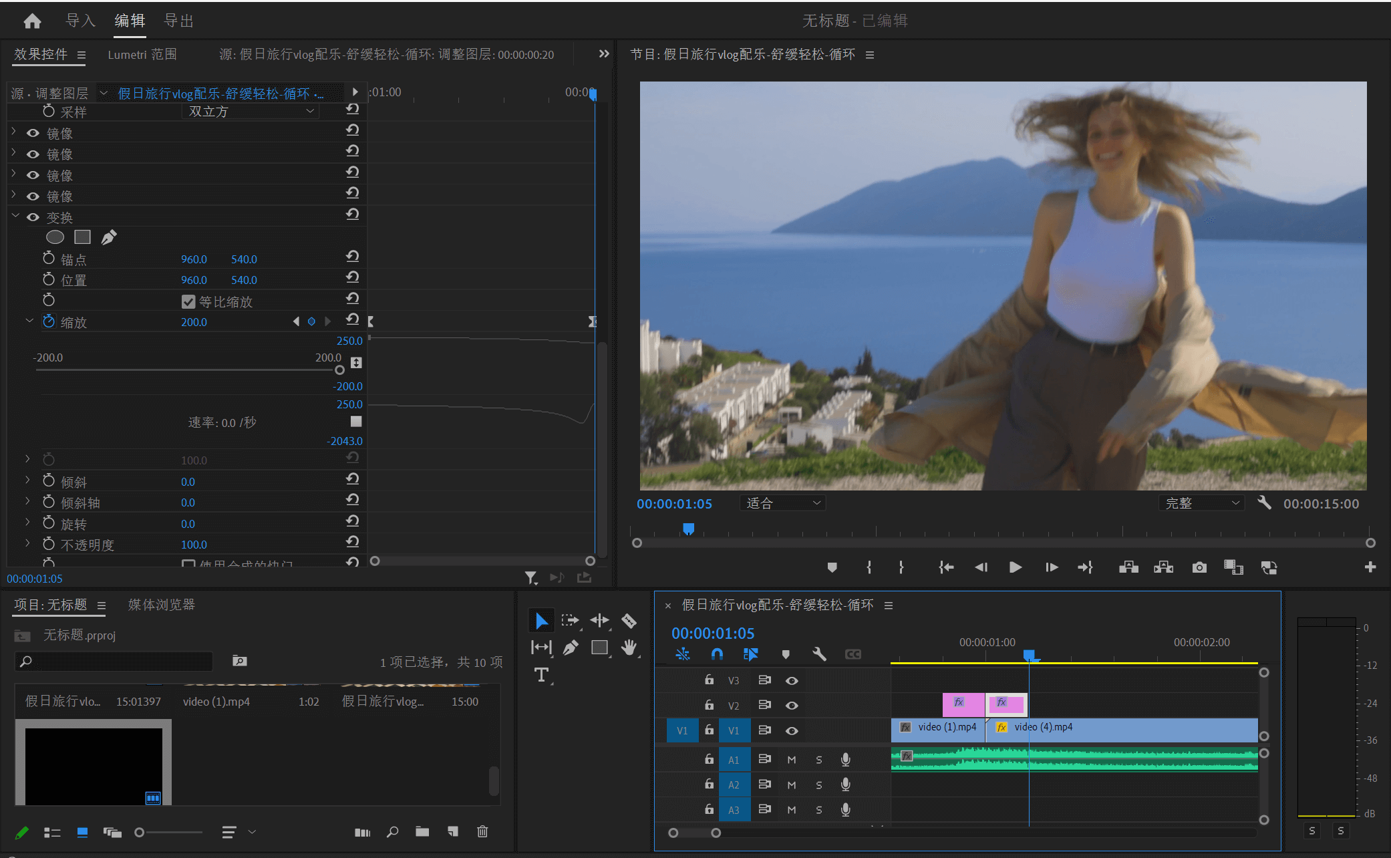The image size is (1391, 858).
Task: Open Lumetri 范围 panel tab
Action: click(142, 54)
